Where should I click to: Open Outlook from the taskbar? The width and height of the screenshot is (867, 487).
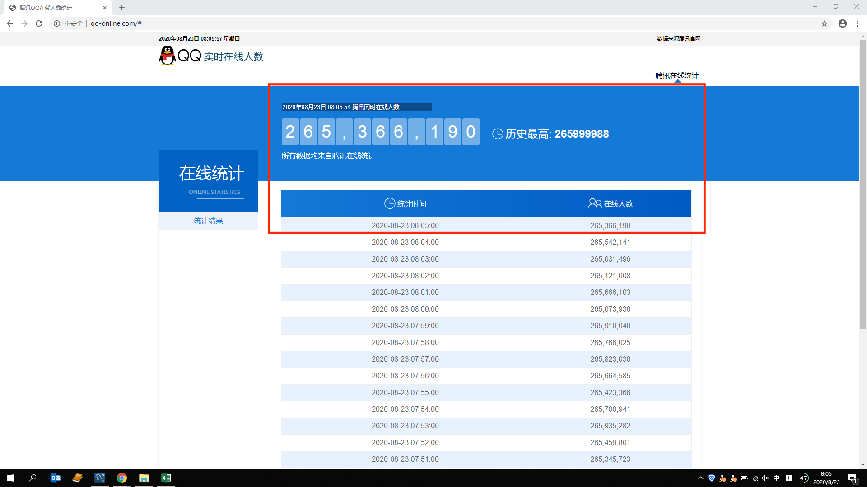(x=56, y=478)
